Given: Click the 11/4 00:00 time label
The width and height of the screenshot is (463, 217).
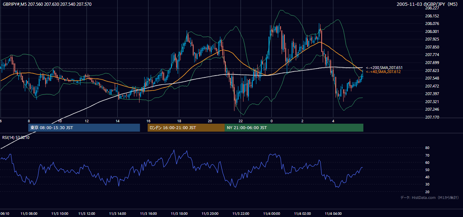Looking at the screenshot, I should click(x=272, y=214).
